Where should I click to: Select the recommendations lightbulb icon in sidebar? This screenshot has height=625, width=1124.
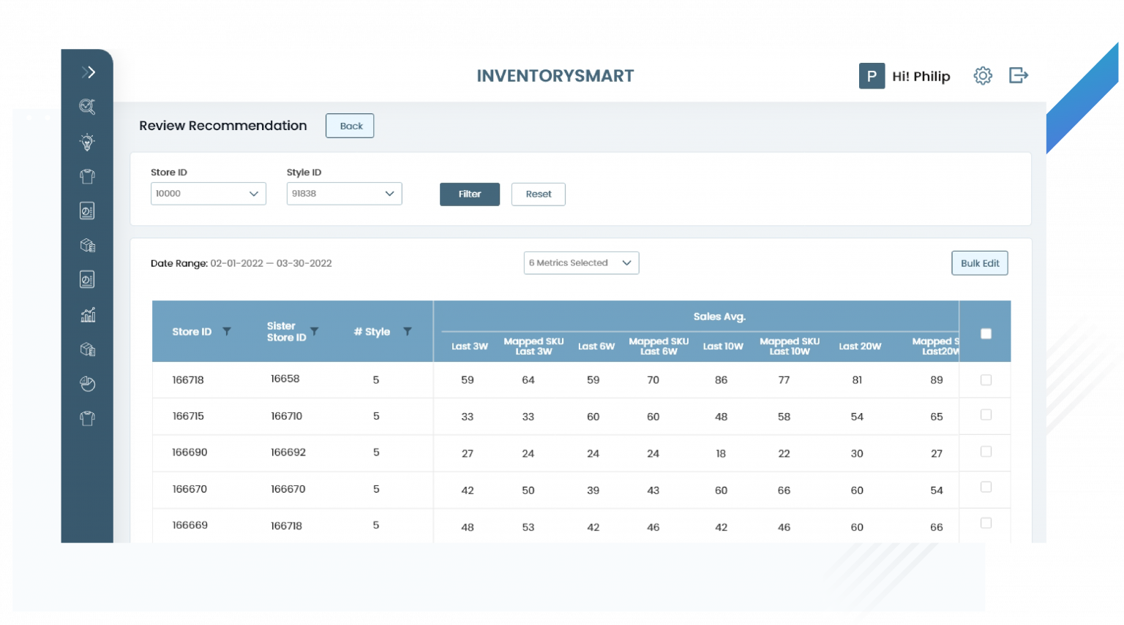point(87,142)
